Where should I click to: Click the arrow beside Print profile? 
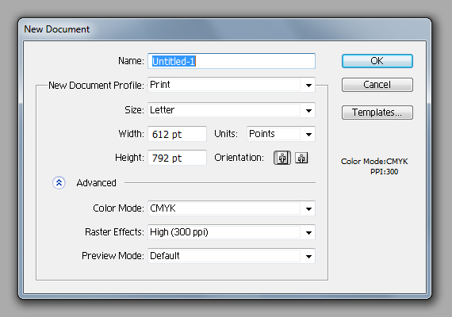pos(308,86)
